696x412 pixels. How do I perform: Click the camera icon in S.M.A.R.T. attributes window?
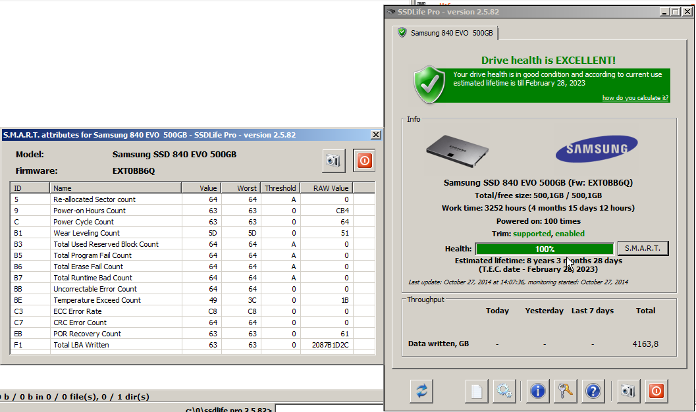pos(333,161)
